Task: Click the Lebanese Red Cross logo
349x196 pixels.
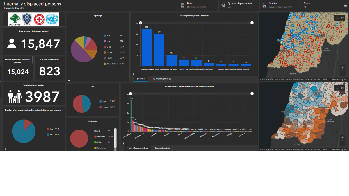Action: coord(40,19)
